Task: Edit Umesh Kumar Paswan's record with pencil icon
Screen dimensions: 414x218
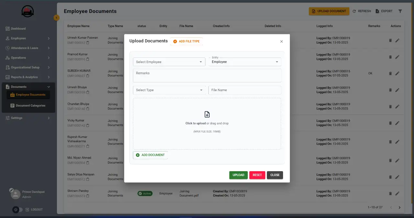Action: pos(397,40)
